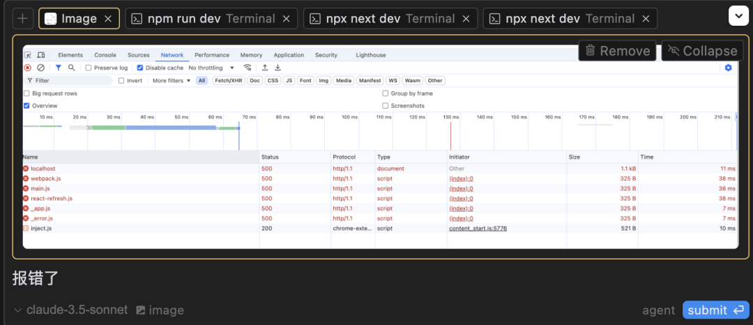Viewport: 753px width, 325px height.
Task: Select the Image tab
Action: [79, 19]
